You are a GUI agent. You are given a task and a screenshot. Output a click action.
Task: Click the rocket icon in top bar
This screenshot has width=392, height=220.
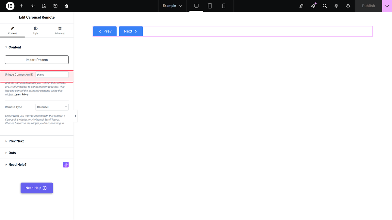[x=302, y=6]
